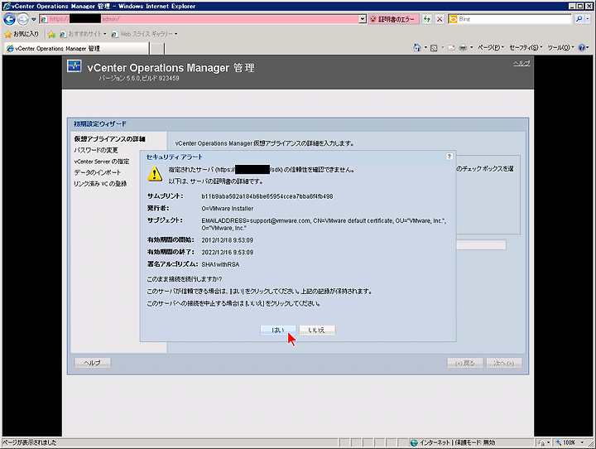Click the Stop loading X icon
Image resolution: width=596 pixels, height=449 pixels.
[440, 19]
